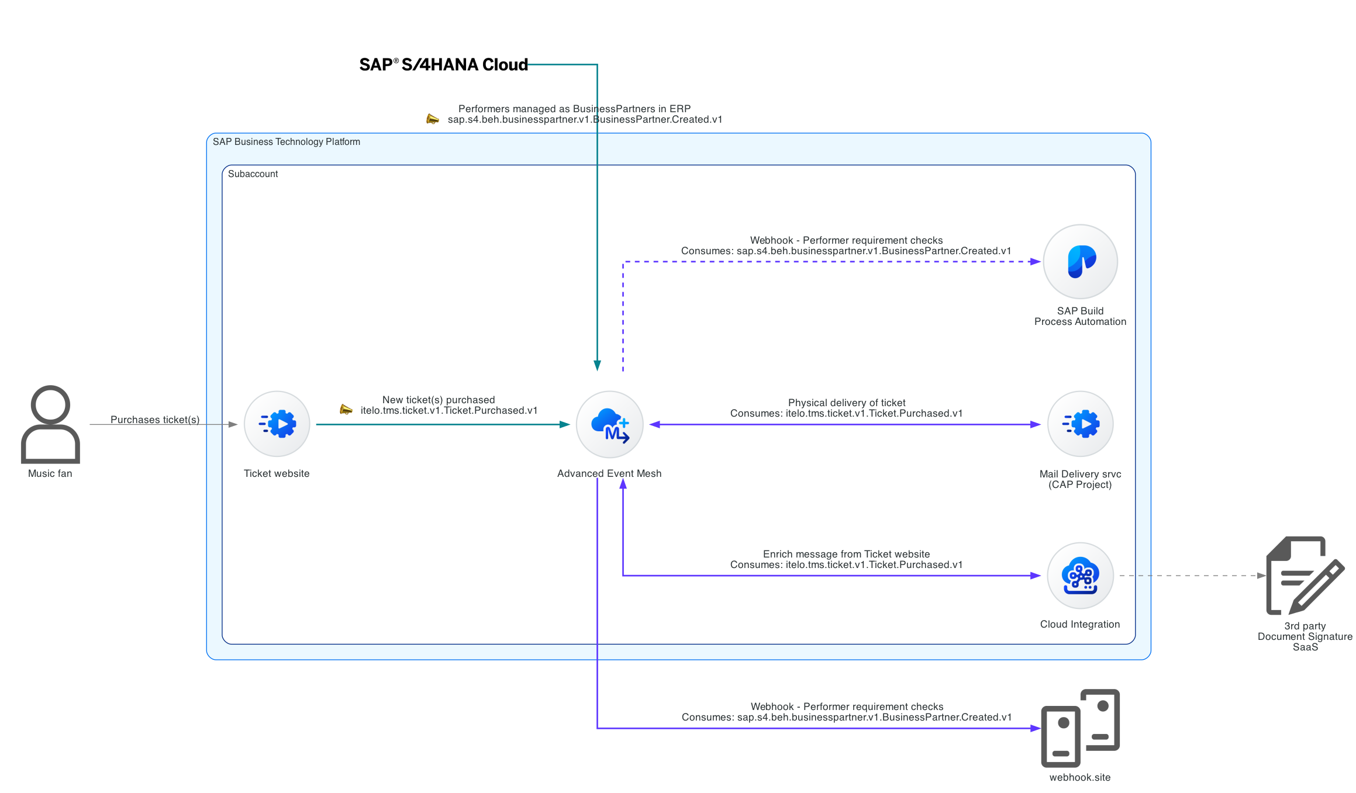This screenshot has width=1356, height=793.
Task: Select the 'Subaccount' label
Action: point(253,174)
